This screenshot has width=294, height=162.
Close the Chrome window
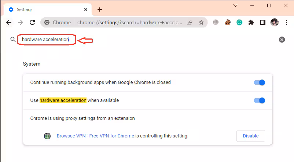[286, 5]
